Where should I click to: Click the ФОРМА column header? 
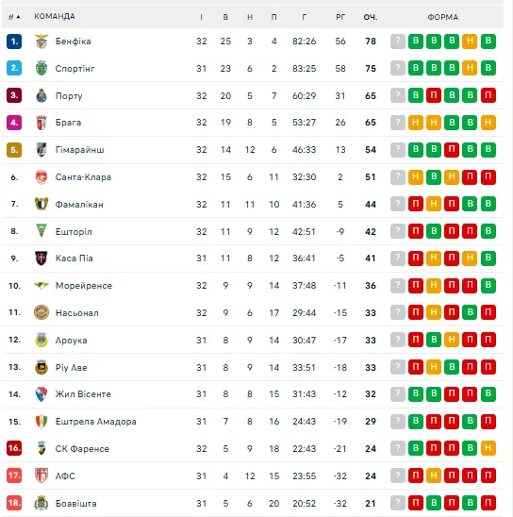[x=443, y=17]
